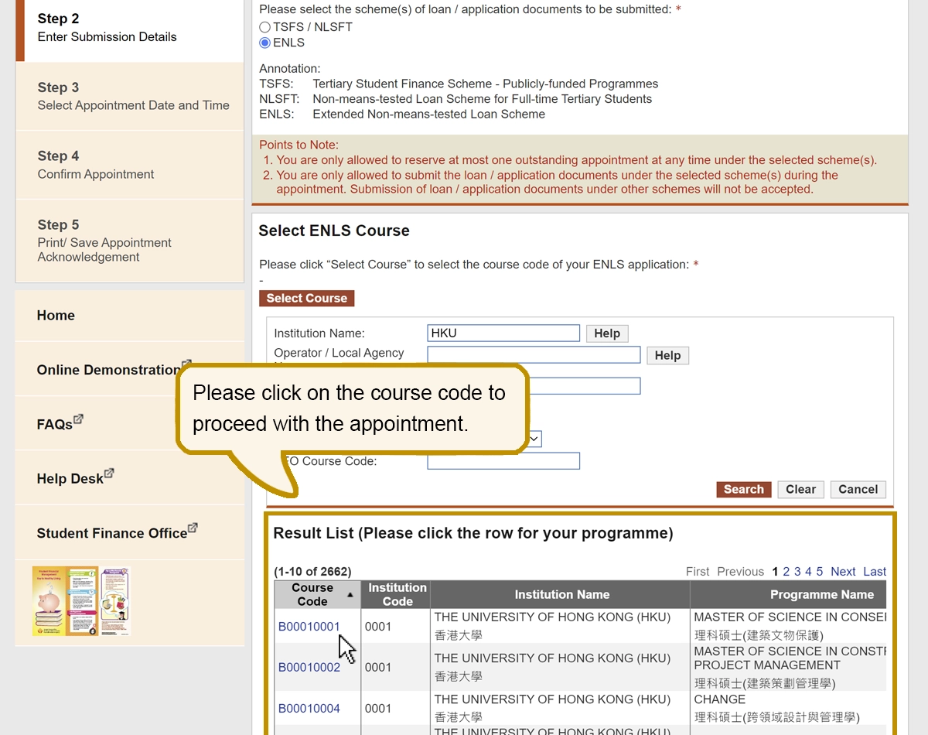Click external link icon next to FAQs
Screen dimensions: 928x735
[78, 419]
